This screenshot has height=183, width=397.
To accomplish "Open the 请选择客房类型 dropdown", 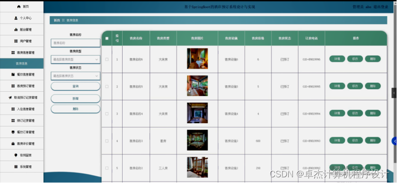I will click(x=75, y=59).
